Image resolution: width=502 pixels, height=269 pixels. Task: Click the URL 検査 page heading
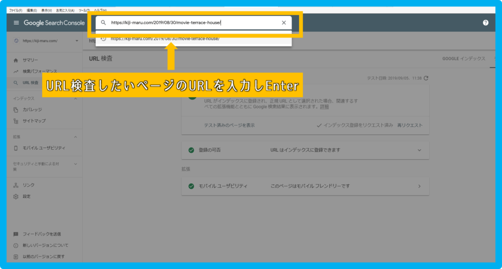click(100, 59)
